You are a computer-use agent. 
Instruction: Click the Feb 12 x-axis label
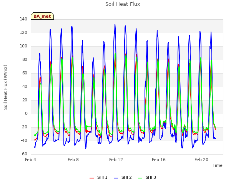[116, 160]
